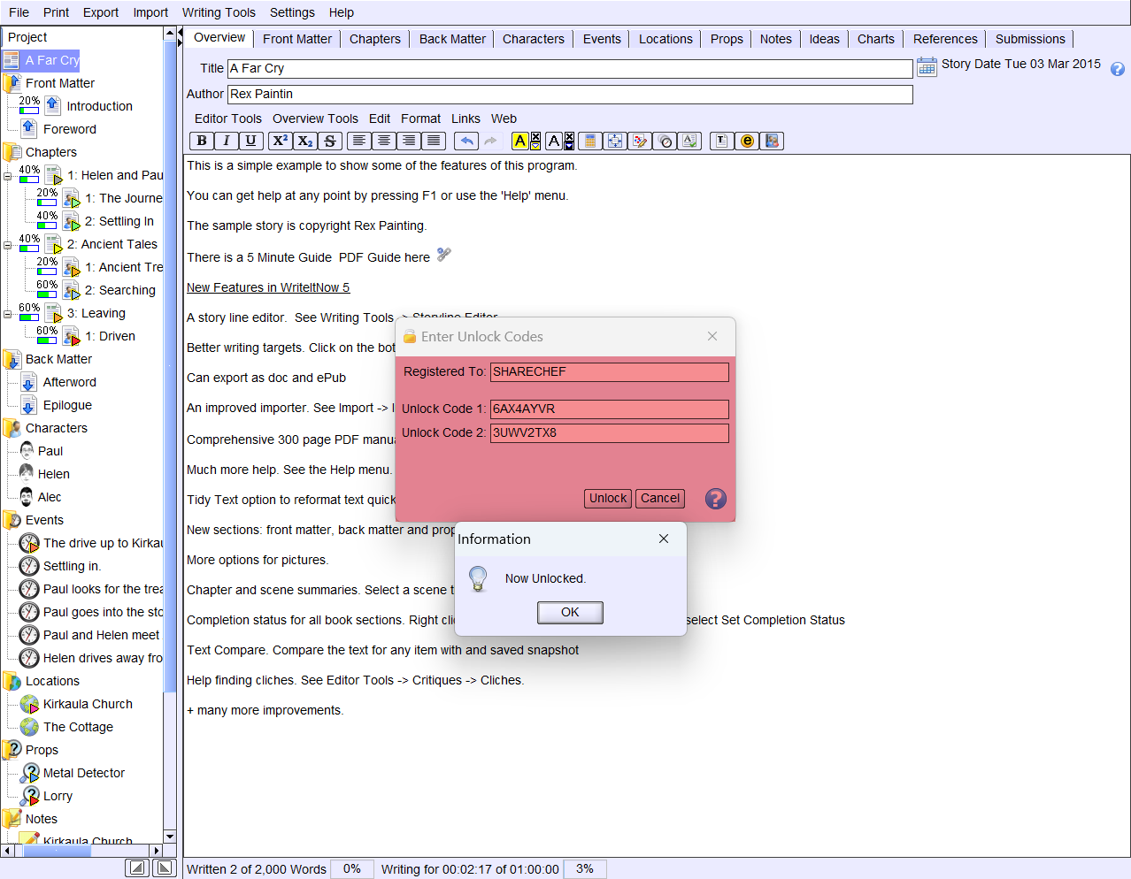Select 'The Cottage' location in tree

78,727
